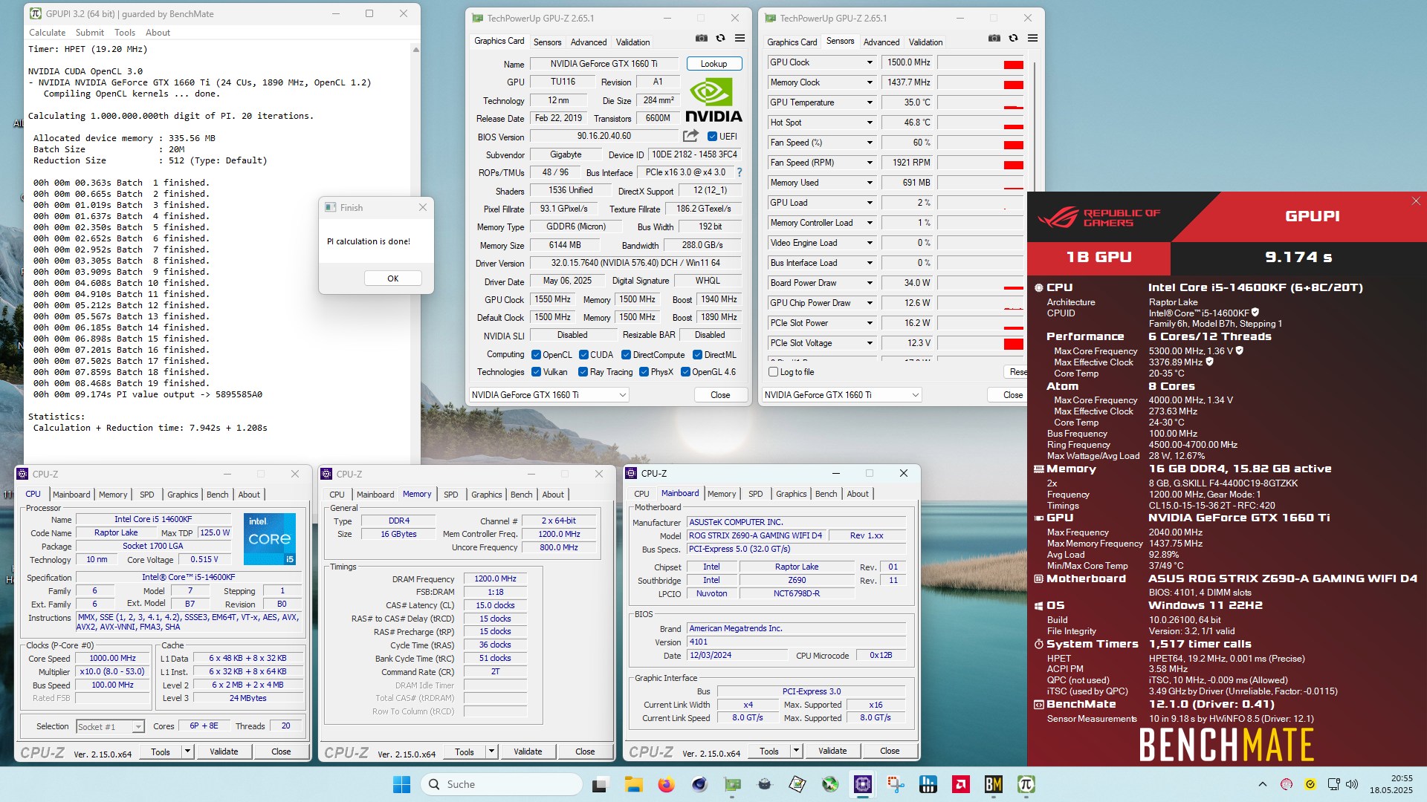This screenshot has width=1427, height=802.
Task: Close the BenchMate GPUPI result overlay
Action: coord(1416,201)
